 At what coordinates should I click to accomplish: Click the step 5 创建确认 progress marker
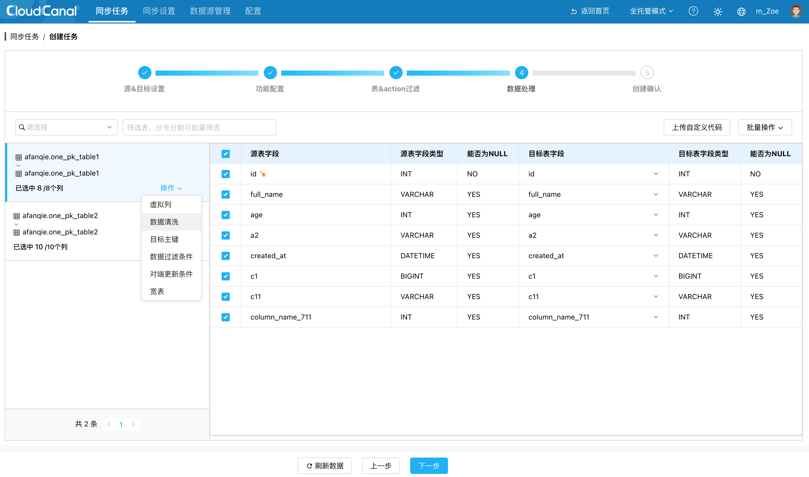pyautogui.click(x=647, y=73)
